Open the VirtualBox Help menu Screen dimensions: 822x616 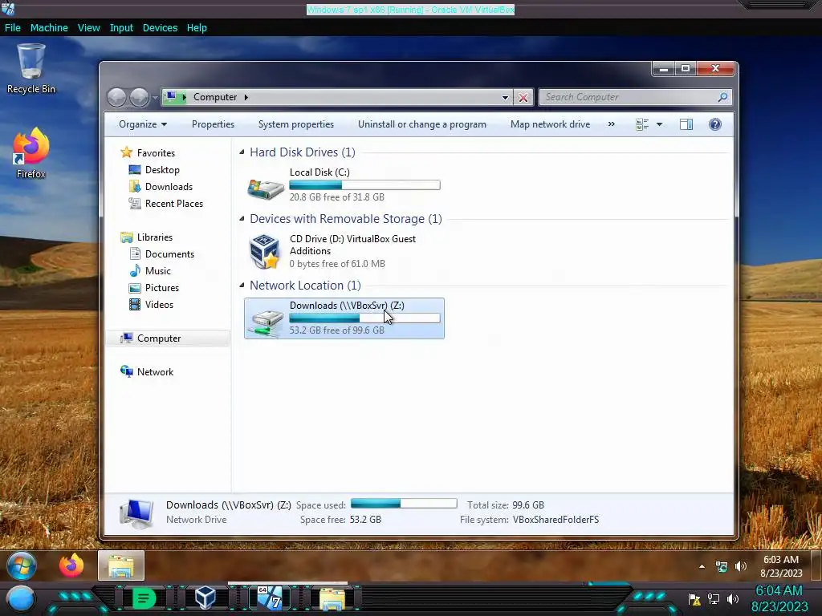[197, 28]
